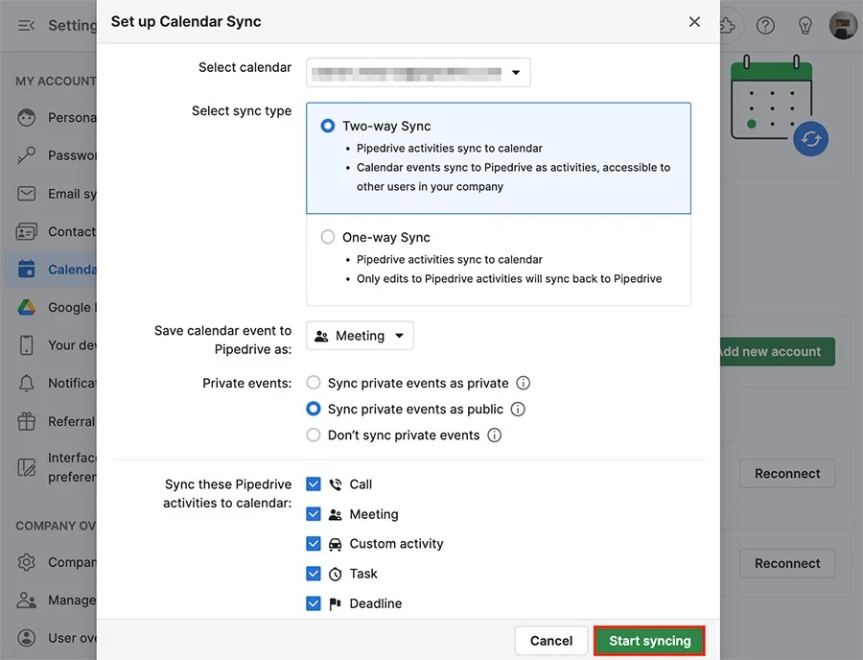863x660 pixels.
Task: Click the Calendar sync calendar icon
Action: tap(27, 270)
